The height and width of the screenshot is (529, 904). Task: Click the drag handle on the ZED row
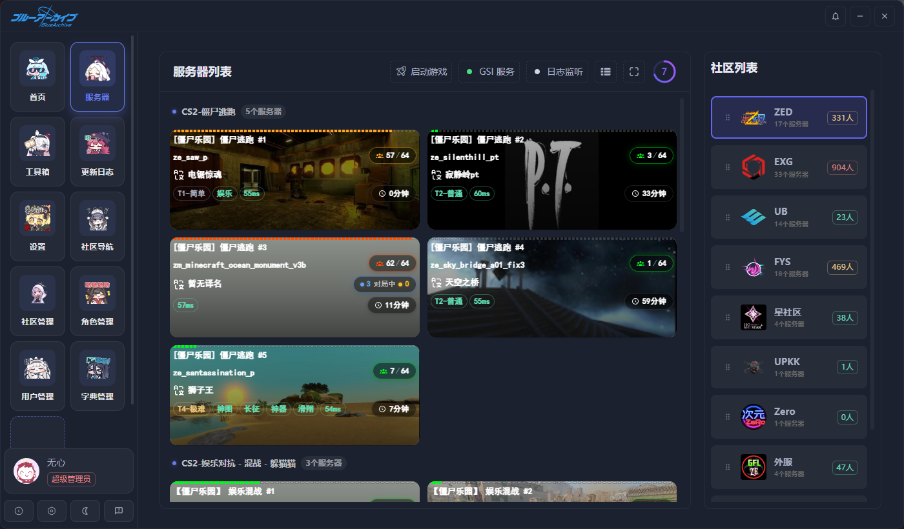[728, 117]
